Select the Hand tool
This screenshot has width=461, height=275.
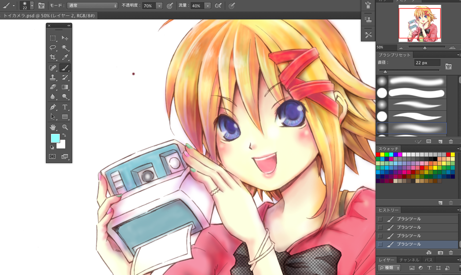tap(53, 127)
